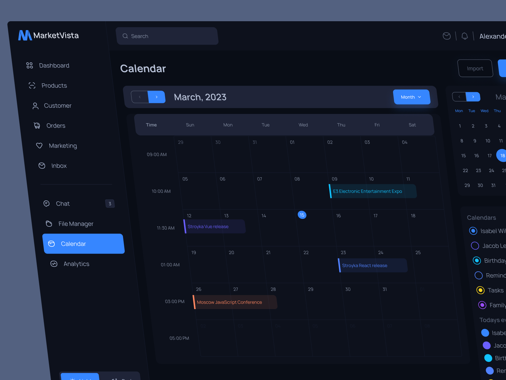Open the notification bell

tap(465, 36)
